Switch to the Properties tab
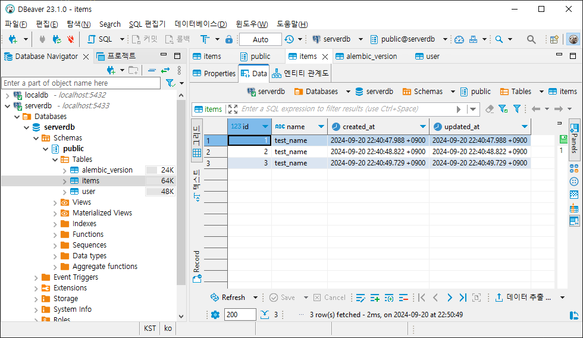This screenshot has height=338, width=583. tap(214, 74)
